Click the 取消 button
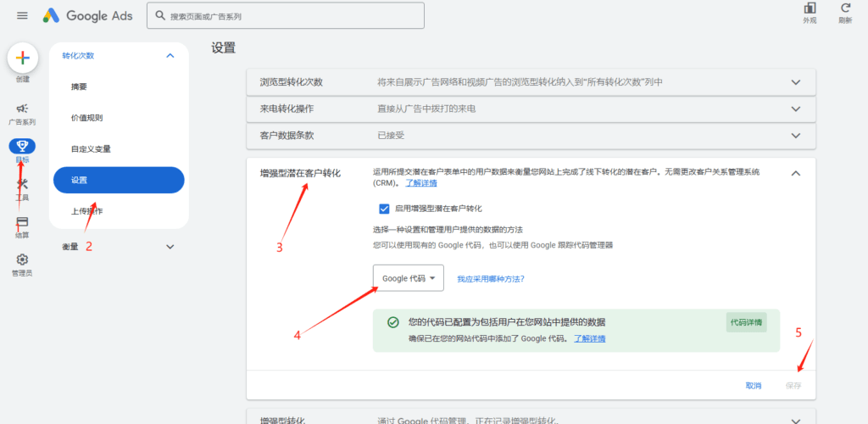868x424 pixels. [754, 386]
